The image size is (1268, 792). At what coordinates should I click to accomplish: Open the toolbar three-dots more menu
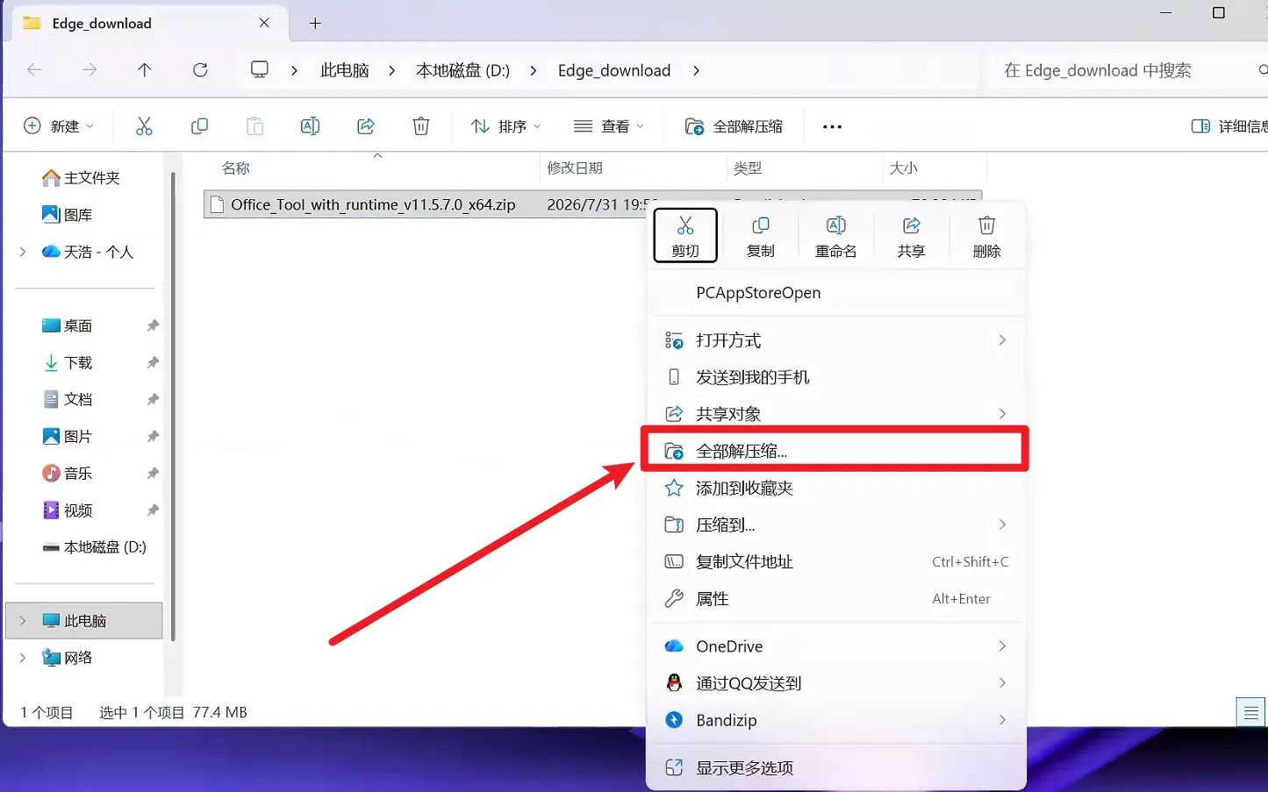pos(832,126)
